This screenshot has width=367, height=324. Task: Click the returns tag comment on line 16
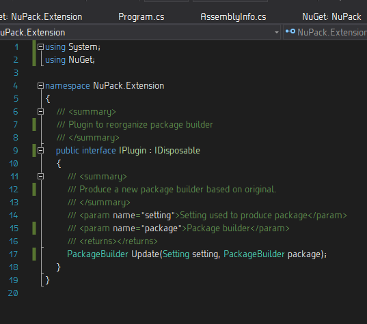118,241
